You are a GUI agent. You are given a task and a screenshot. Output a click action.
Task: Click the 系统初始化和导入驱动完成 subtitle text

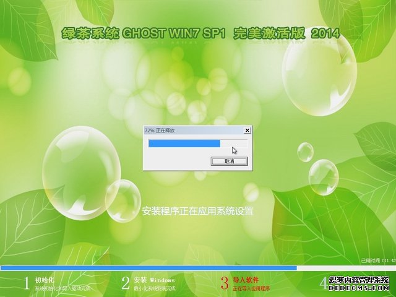coord(62,288)
